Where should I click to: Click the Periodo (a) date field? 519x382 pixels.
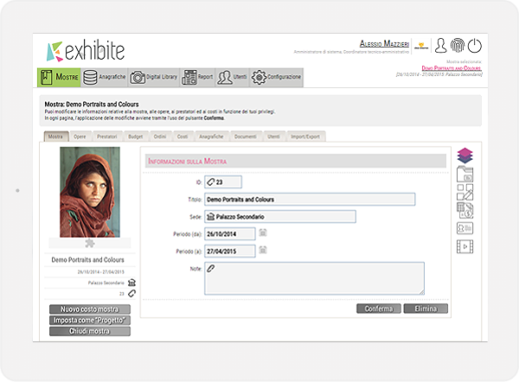pos(230,251)
